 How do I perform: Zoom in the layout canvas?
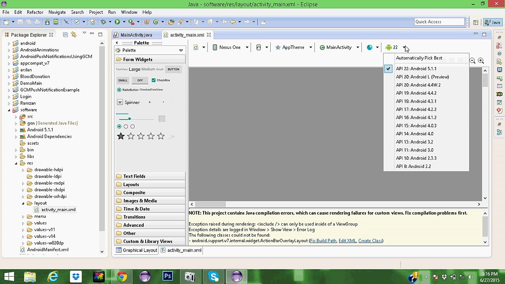coord(481,61)
